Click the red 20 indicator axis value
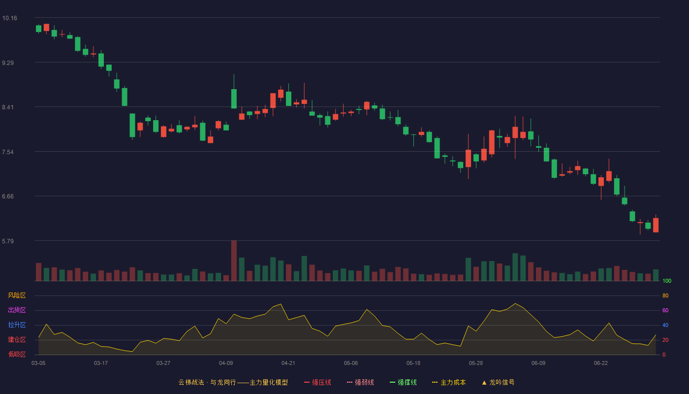Image resolution: width=689 pixels, height=394 pixels. click(665, 340)
